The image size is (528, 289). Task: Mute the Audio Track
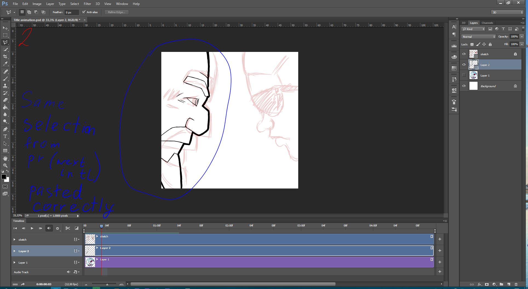(68, 272)
